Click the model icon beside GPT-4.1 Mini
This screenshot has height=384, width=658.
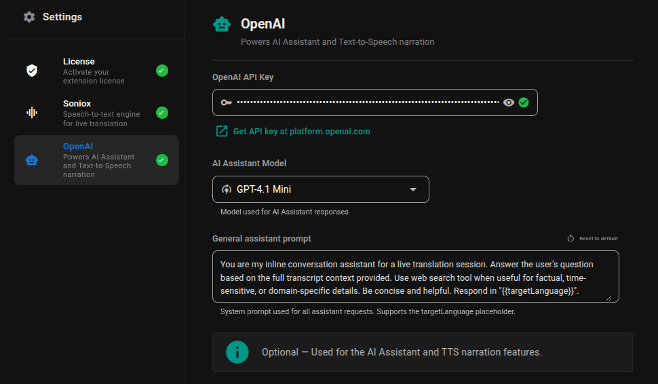[227, 189]
